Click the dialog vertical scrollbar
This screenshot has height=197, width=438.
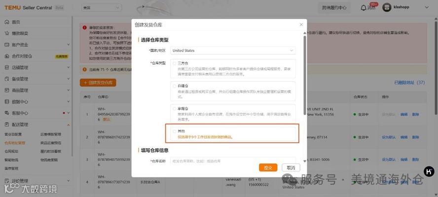click(x=304, y=75)
